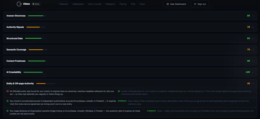260x119 pixels.
Task: Expand the Structured Data chevron
Action: (x=253, y=38)
